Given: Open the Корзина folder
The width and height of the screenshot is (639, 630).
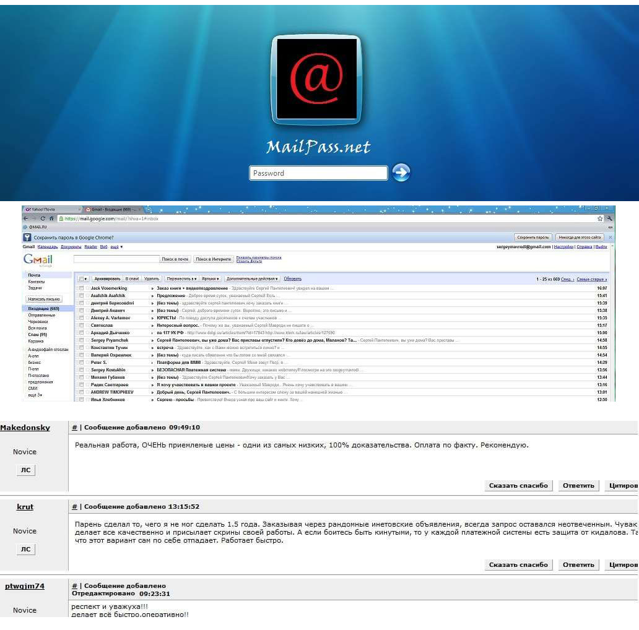Looking at the screenshot, I should [x=35, y=341].
